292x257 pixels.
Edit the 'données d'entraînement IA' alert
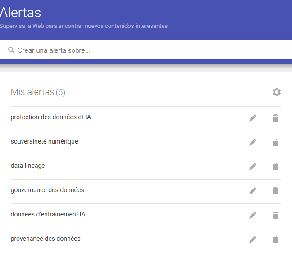[x=253, y=215]
